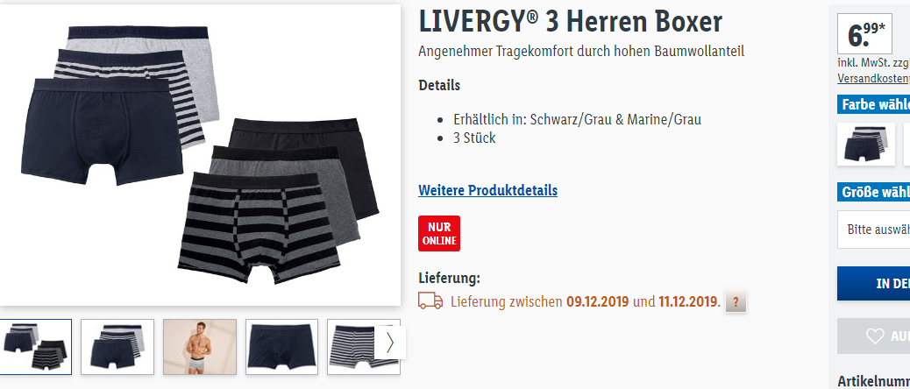910x389 pixels.
Task: Show next thumbnails with right chevron
Action: [389, 343]
